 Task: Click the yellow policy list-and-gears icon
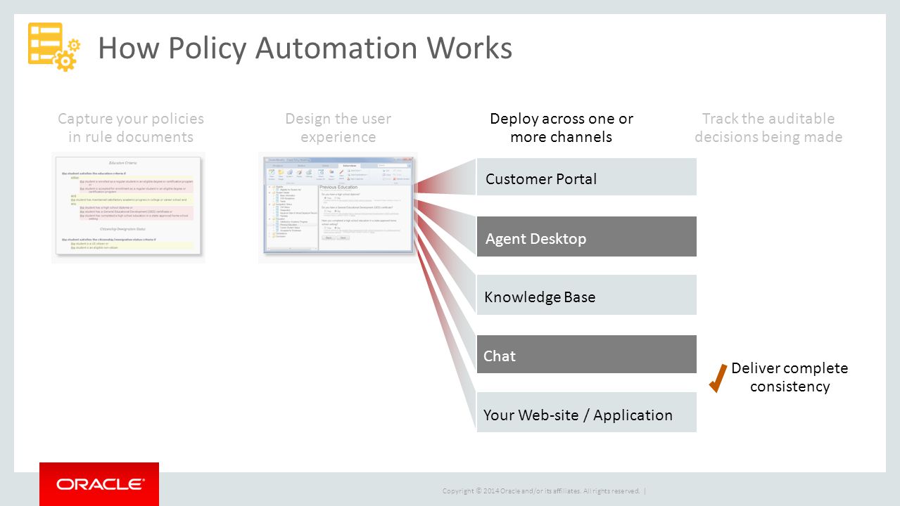tap(54, 46)
